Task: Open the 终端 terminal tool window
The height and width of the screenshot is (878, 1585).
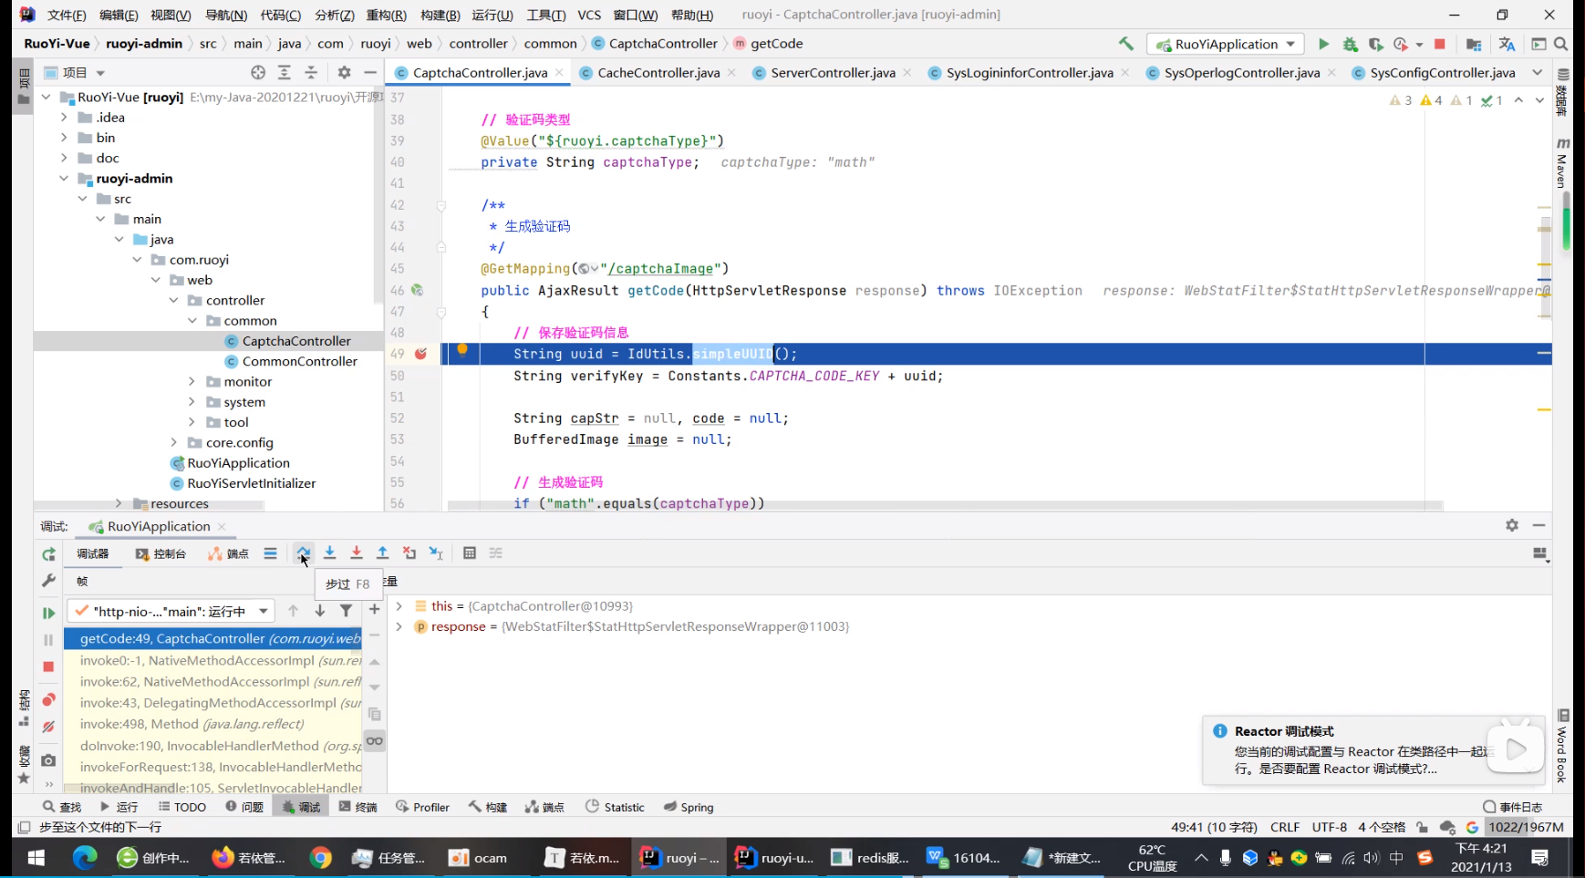Action: (357, 807)
